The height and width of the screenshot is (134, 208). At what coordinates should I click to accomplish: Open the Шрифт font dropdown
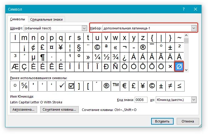click(x=84, y=28)
